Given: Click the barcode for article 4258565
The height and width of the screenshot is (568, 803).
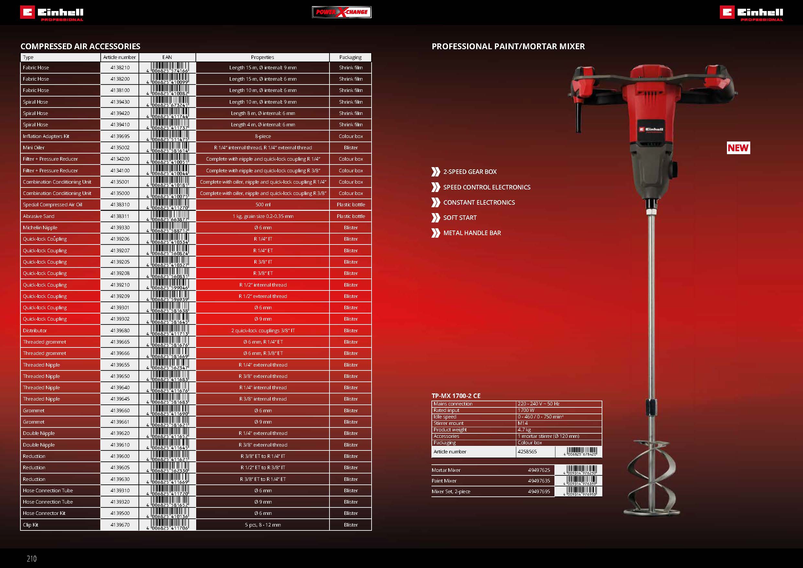Looking at the screenshot, I should pos(580,452).
